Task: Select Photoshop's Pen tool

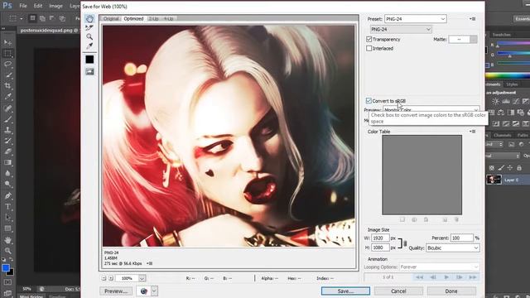Action: click(x=7, y=195)
